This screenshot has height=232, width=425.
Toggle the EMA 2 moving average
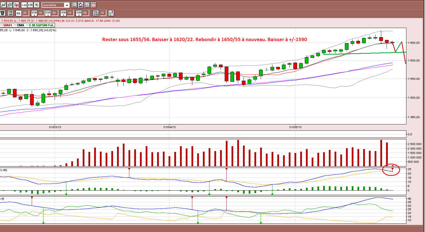[x=48, y=13]
